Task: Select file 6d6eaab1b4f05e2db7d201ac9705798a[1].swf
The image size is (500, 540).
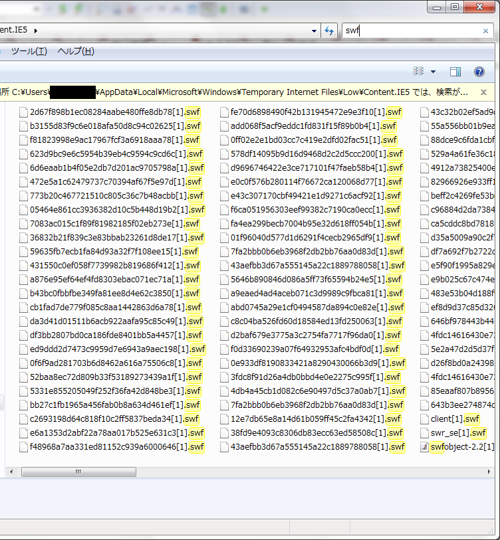Action: coord(112,168)
